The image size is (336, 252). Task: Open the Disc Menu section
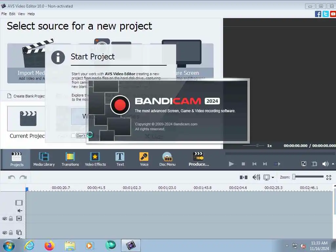coord(167,159)
